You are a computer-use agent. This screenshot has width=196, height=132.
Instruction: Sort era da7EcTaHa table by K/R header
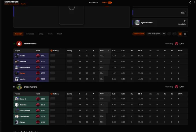tap(123, 94)
